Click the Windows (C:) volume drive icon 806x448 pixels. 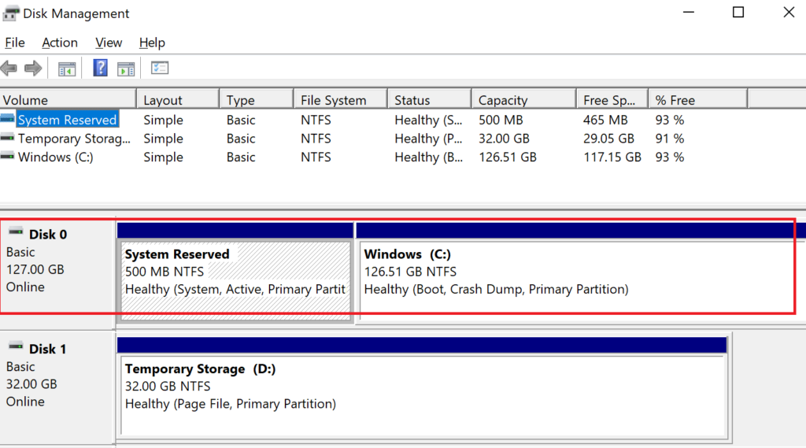7,157
